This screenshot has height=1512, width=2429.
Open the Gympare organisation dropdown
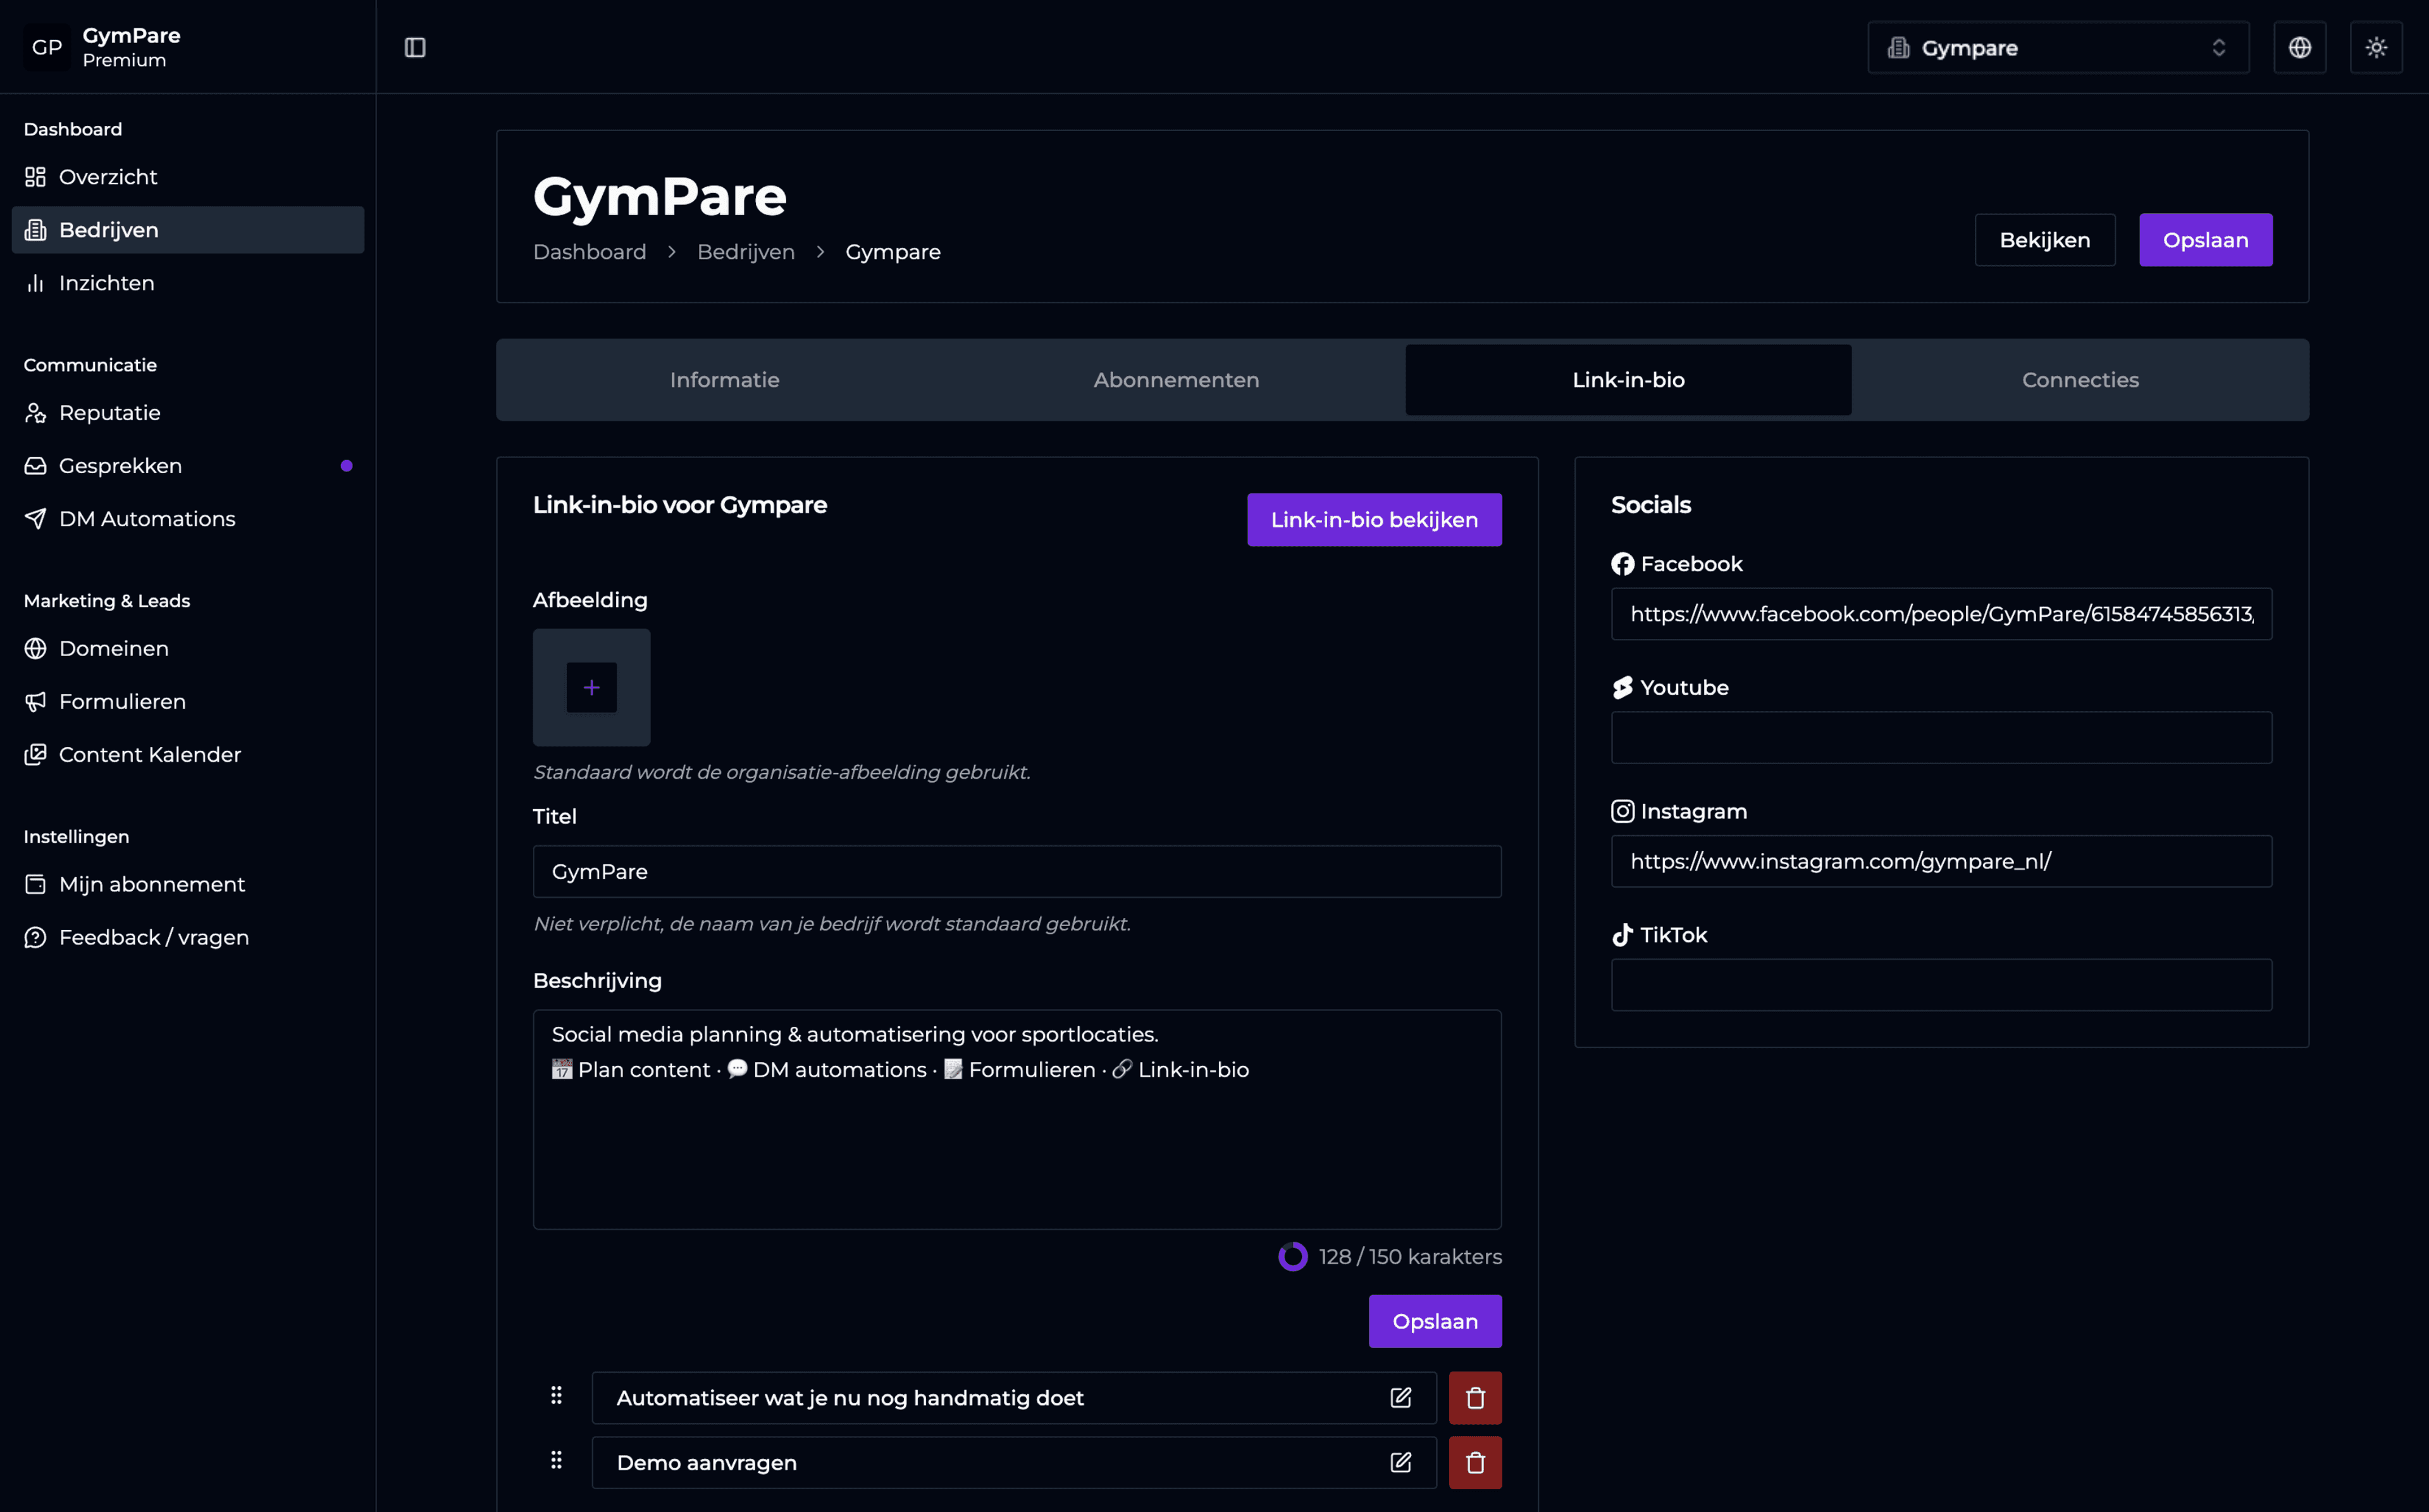[2058, 47]
